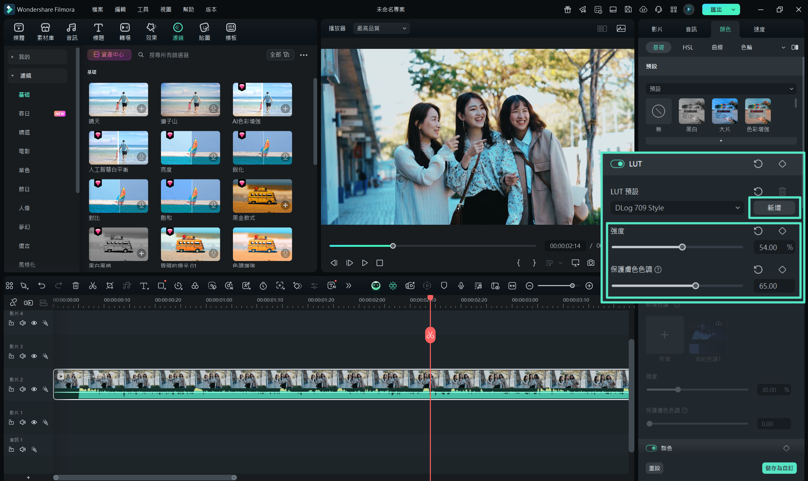Open the Transitions (轉場) panel

coord(125,32)
